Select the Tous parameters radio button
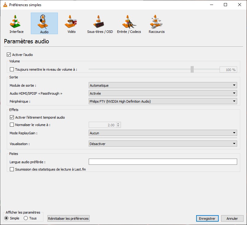247x225 pixels. pos(26,218)
